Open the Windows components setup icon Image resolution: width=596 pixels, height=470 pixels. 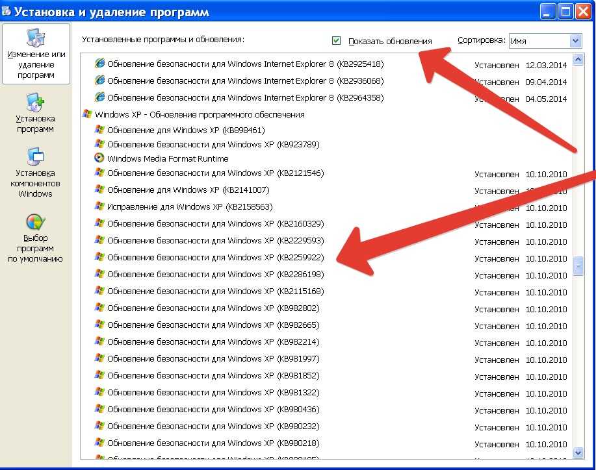point(35,157)
